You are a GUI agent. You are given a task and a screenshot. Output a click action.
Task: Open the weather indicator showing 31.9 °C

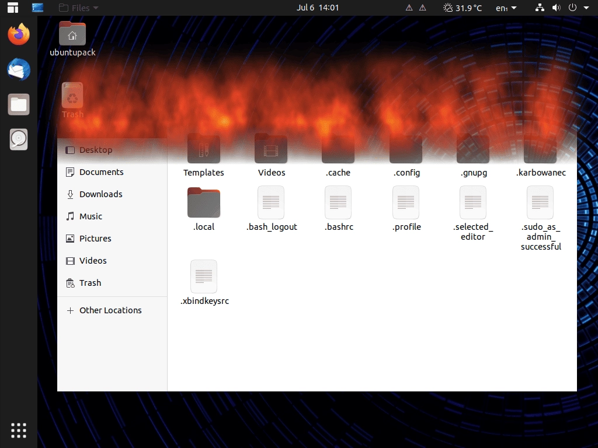tap(463, 8)
